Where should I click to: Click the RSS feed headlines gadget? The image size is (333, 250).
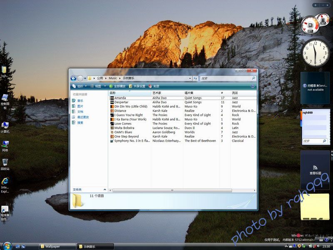click(315, 170)
